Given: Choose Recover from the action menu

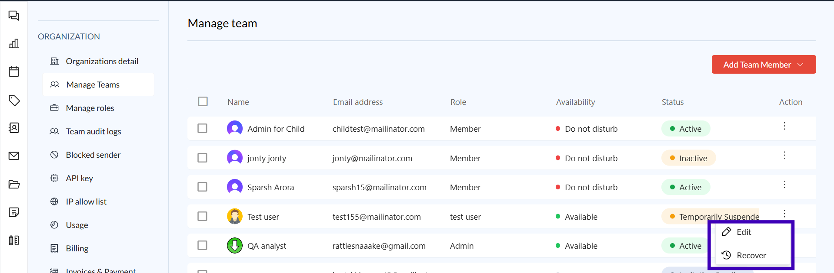Looking at the screenshot, I should pos(751,255).
